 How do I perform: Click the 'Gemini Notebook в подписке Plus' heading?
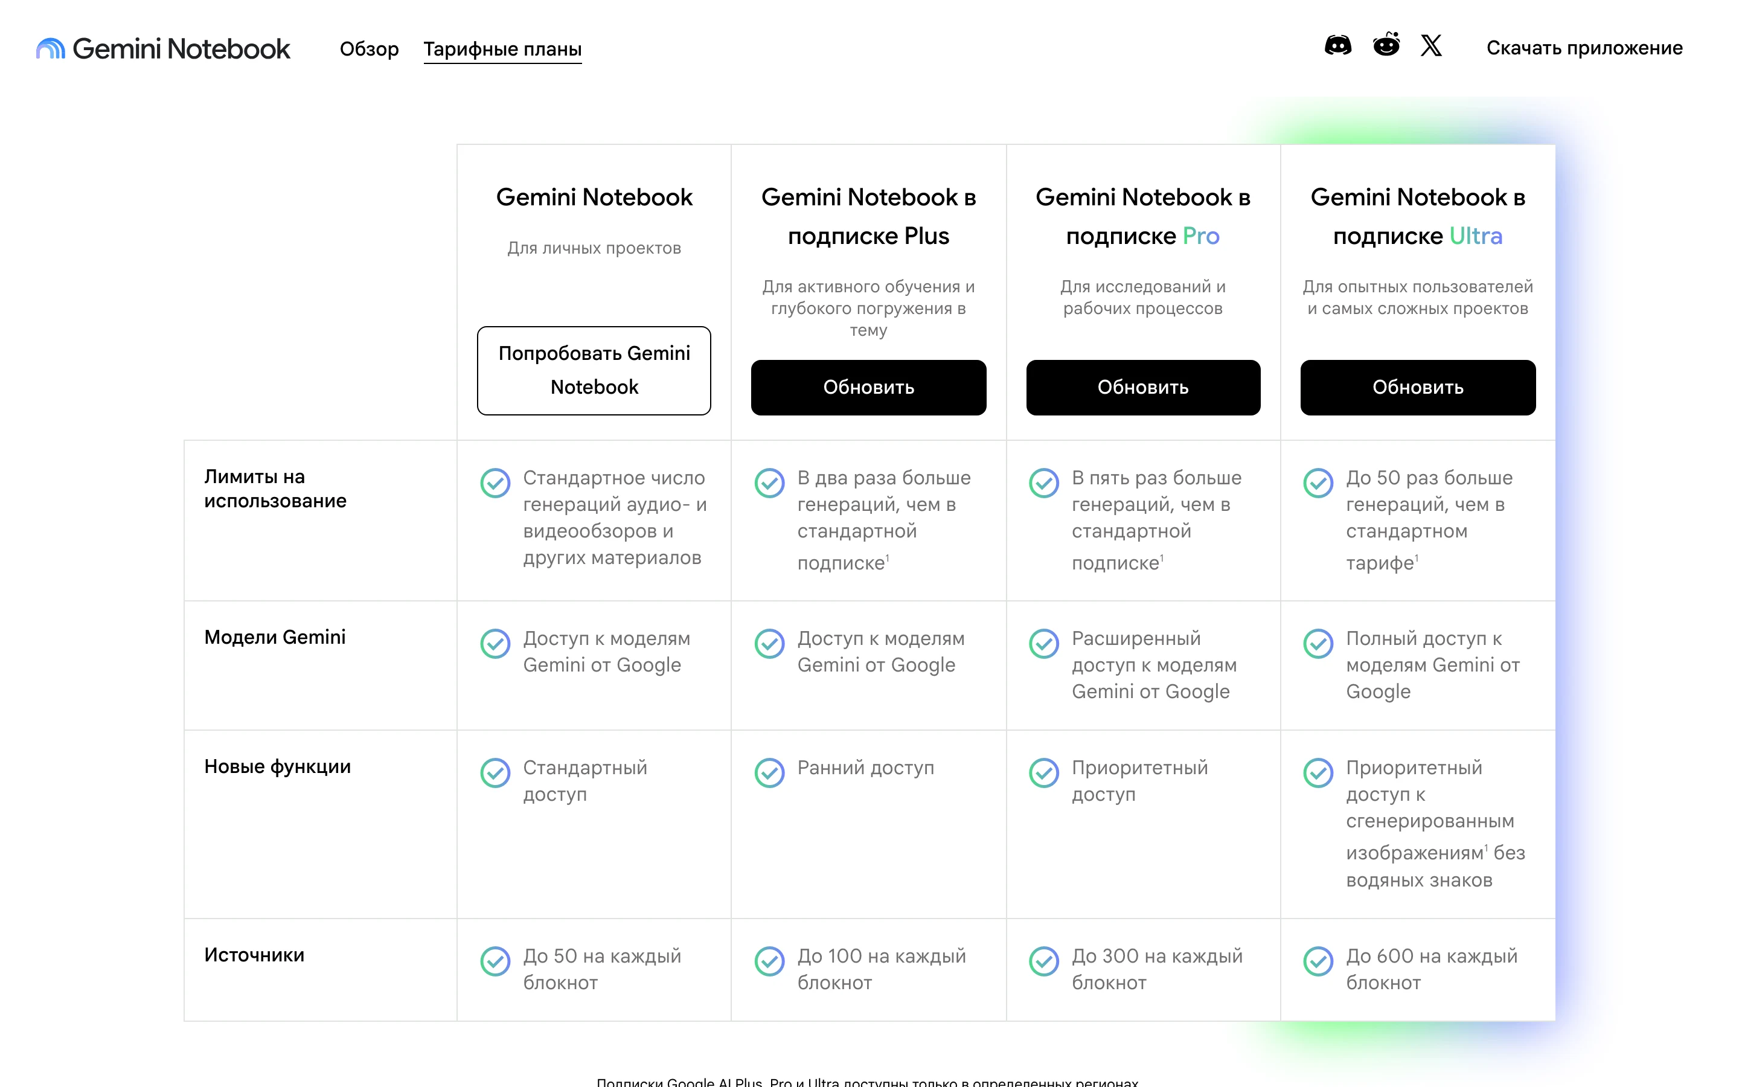(869, 216)
